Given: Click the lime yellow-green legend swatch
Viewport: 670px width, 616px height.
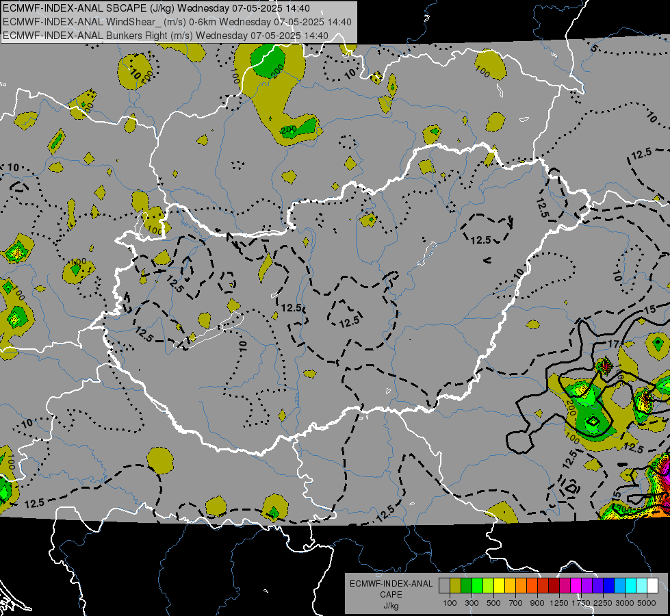Looking at the screenshot, I should 489,586.
